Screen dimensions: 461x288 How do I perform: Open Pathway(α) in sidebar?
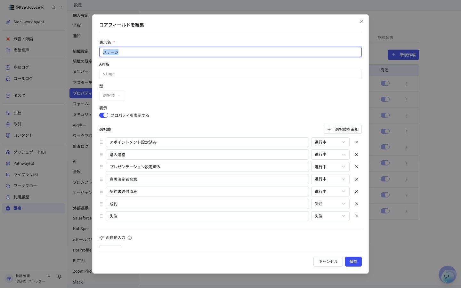coord(33,163)
